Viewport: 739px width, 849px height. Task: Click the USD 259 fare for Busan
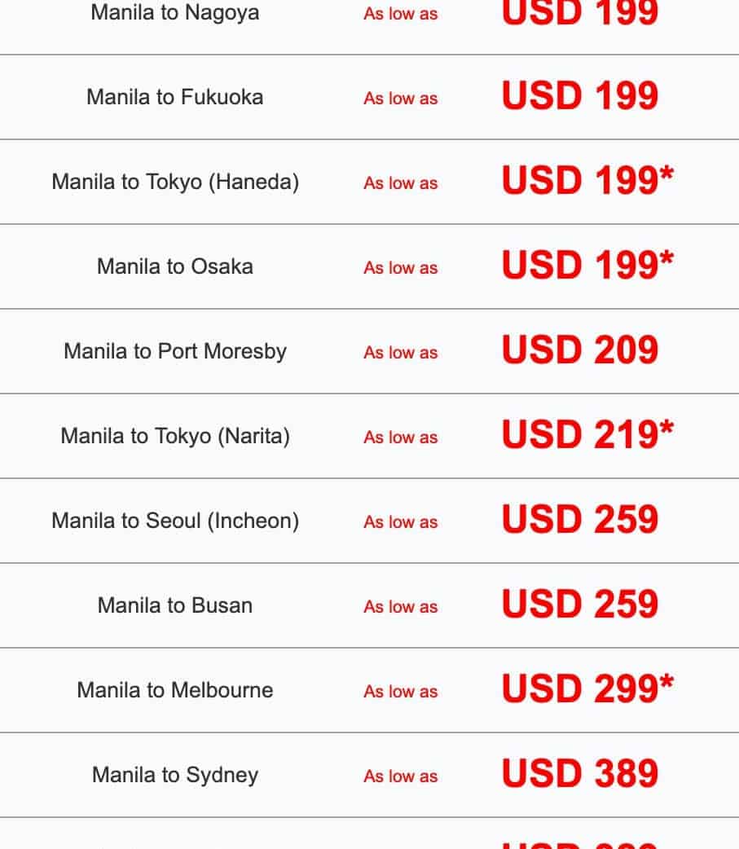[579, 605]
